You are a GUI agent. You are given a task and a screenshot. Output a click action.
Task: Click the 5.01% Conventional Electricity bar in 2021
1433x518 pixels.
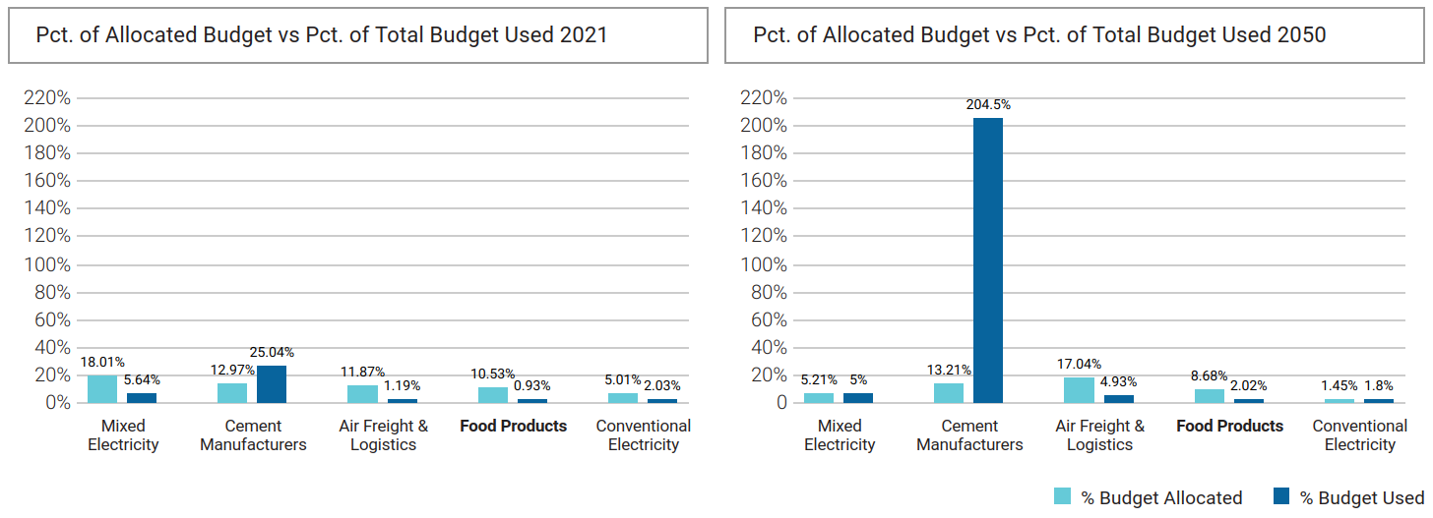tap(623, 398)
